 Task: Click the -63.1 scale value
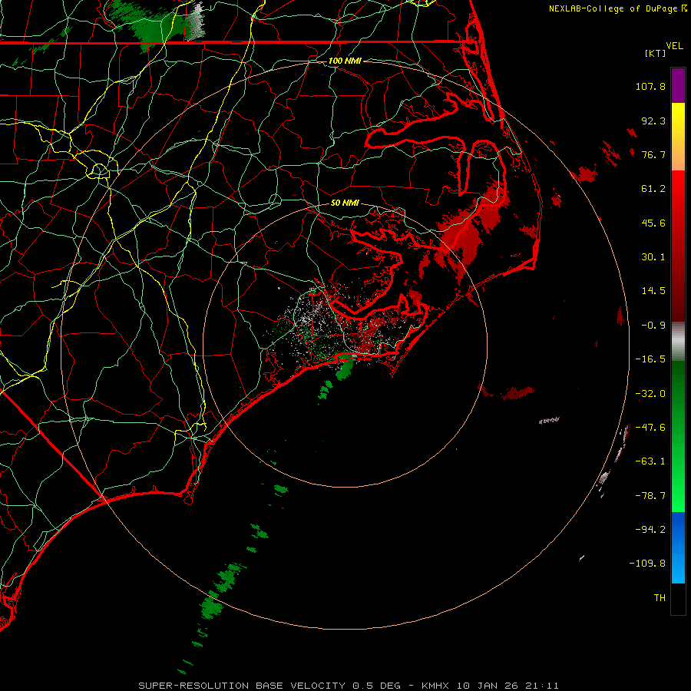650,461
